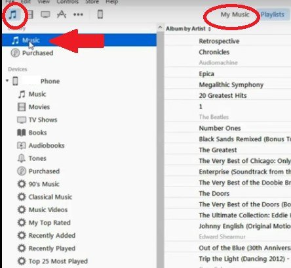The height and width of the screenshot is (268, 291).
Task: Open the Help menu
Action: (x=112, y=2)
